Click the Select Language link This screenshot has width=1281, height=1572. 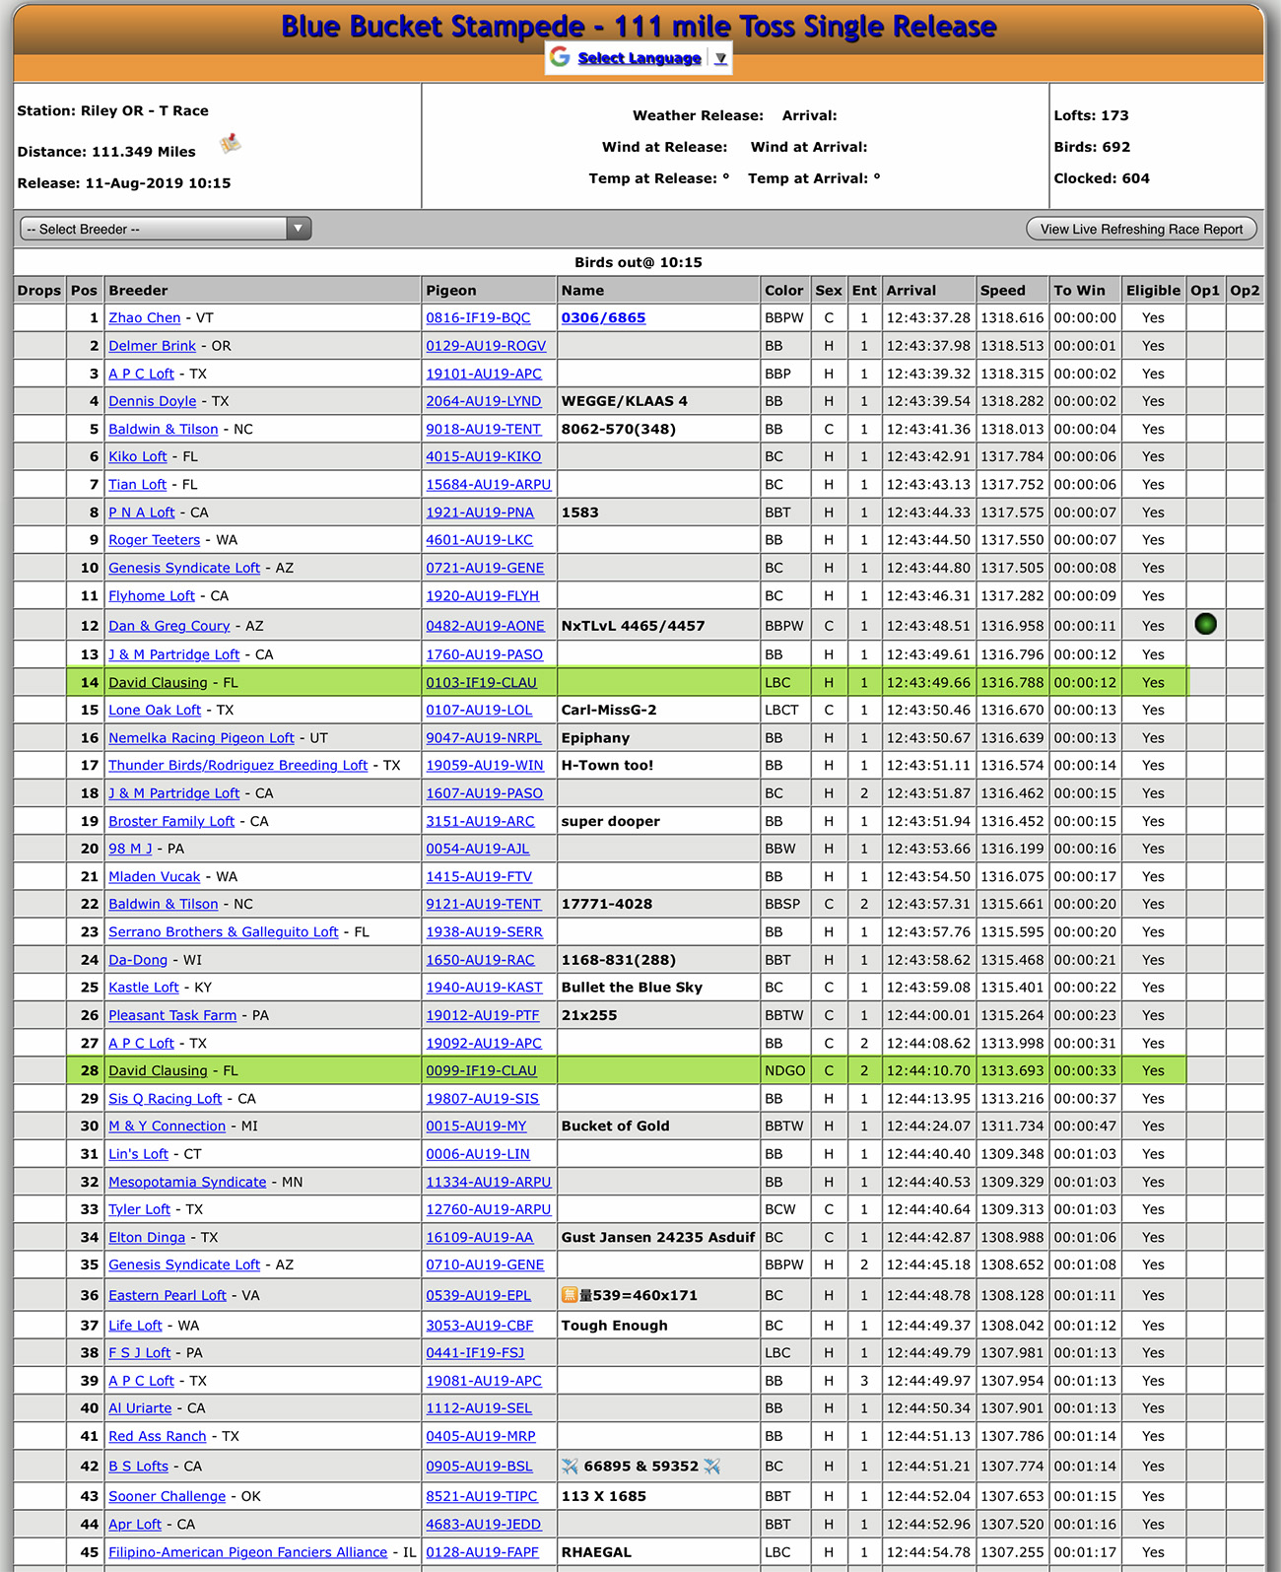point(639,58)
